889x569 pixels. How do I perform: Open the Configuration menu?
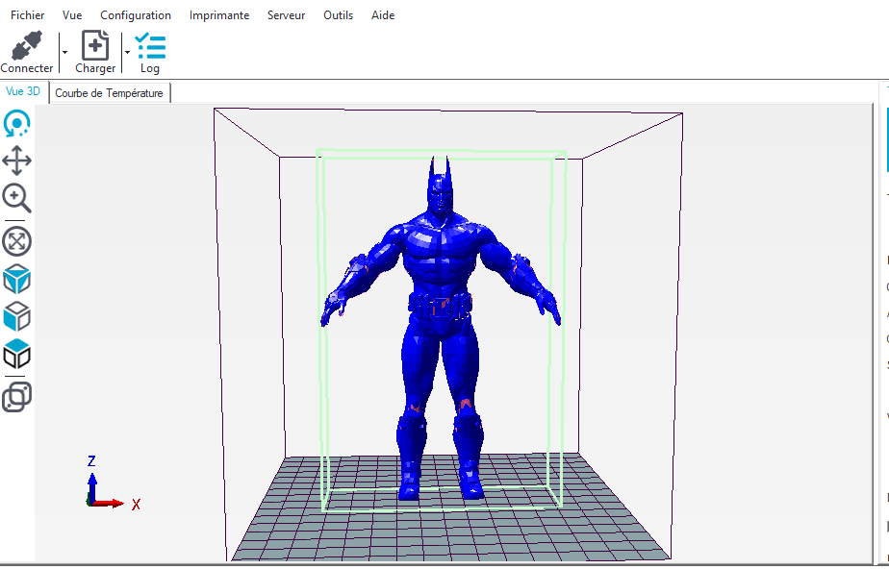point(136,15)
